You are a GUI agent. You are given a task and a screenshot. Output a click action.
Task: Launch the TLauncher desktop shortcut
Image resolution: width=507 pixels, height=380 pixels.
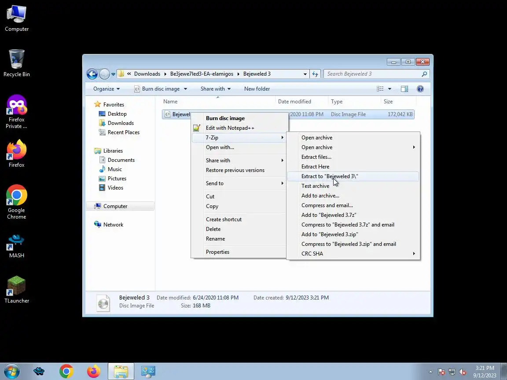16,289
